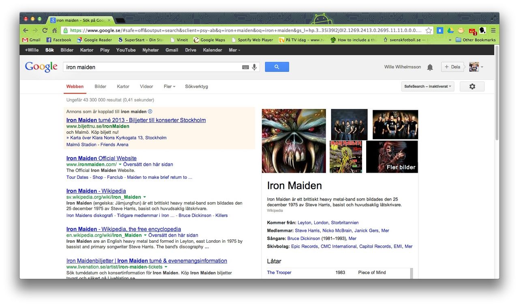The width and height of the screenshot is (519, 306).
Task: Open the Gmail bookmark
Action: [x=32, y=40]
